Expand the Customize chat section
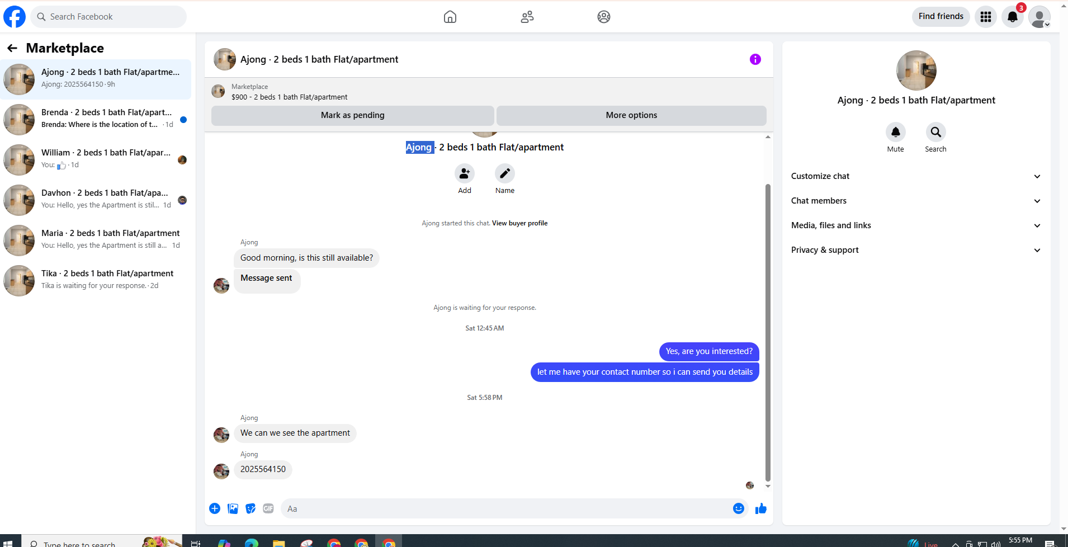Image resolution: width=1068 pixels, height=547 pixels. 916,176
